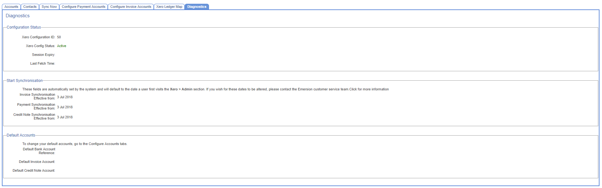Open the Accounts tab
Image resolution: width=602 pixels, height=188 pixels.
click(x=11, y=7)
